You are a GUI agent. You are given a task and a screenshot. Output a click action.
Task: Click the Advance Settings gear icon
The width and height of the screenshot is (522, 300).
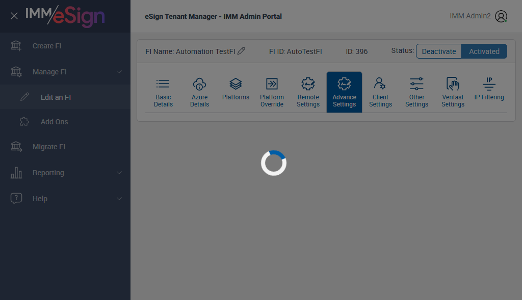344,84
